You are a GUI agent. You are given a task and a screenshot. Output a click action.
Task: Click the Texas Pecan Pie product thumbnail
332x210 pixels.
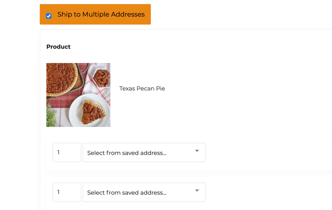[x=78, y=95]
